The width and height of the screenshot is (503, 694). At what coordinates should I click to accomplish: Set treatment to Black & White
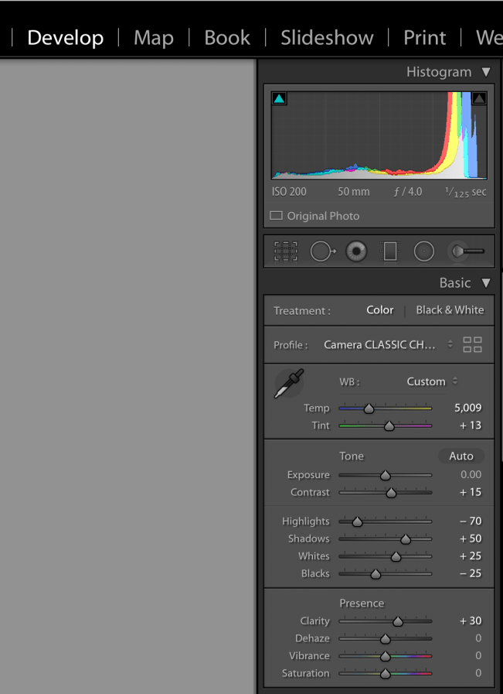pos(450,309)
